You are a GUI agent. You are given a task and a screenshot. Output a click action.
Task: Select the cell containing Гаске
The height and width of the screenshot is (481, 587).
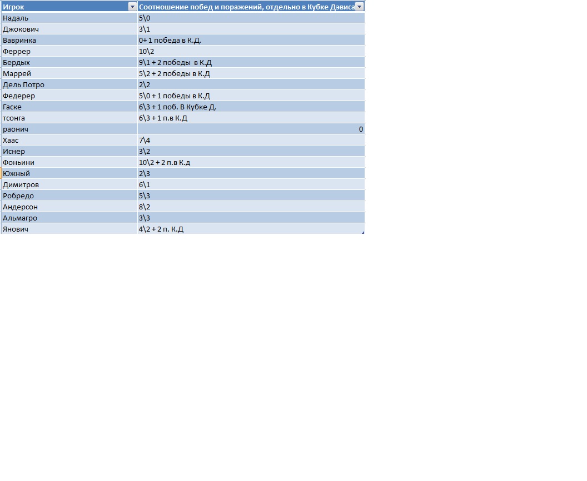69,107
